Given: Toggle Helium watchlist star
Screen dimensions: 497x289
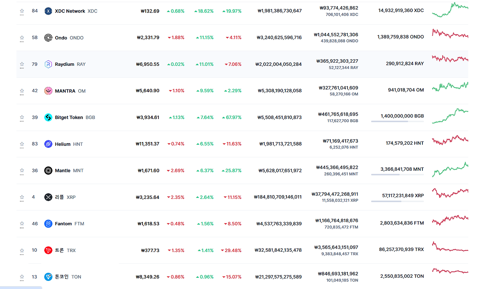Looking at the screenshot, I should [22, 144].
